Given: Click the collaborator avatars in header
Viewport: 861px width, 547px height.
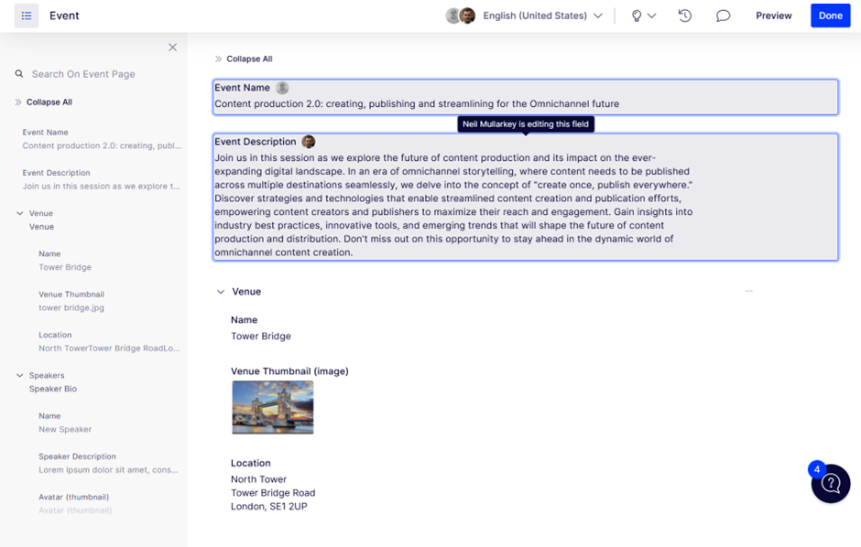Looking at the screenshot, I should pos(460,16).
